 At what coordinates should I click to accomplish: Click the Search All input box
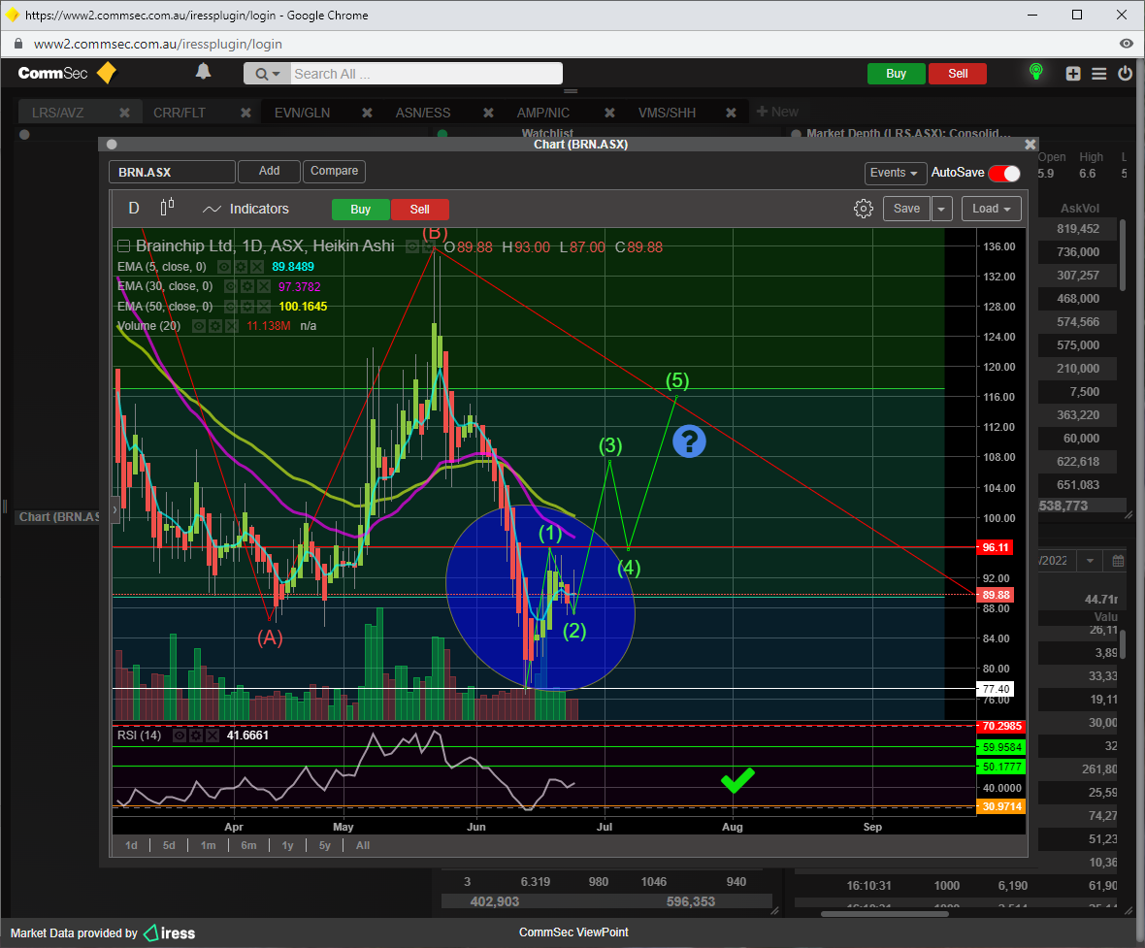point(427,74)
